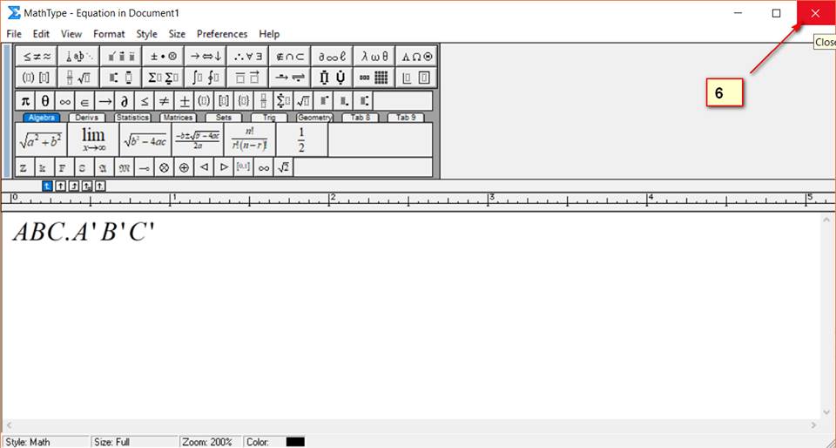
Task: Insert infinity symbol next to theta
Action: (64, 100)
